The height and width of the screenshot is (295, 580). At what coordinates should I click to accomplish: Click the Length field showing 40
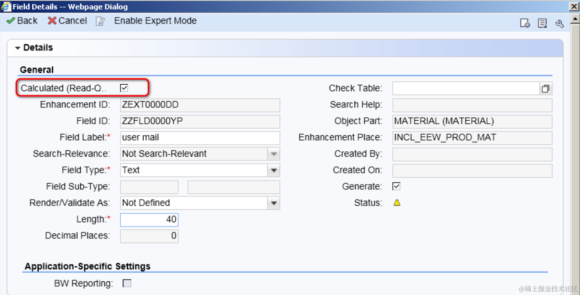click(x=149, y=220)
